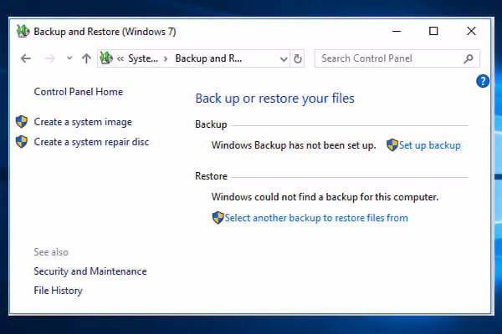Click the shield icon beside Set up backup
Image resolution: width=502 pixels, height=334 pixels.
392,145
